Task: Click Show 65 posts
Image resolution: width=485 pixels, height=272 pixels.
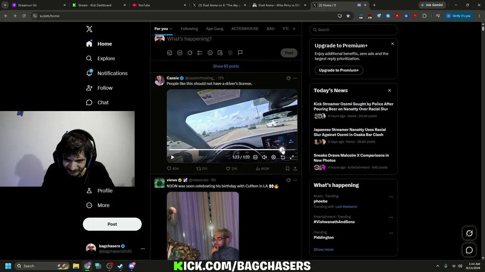Action: 226,66
